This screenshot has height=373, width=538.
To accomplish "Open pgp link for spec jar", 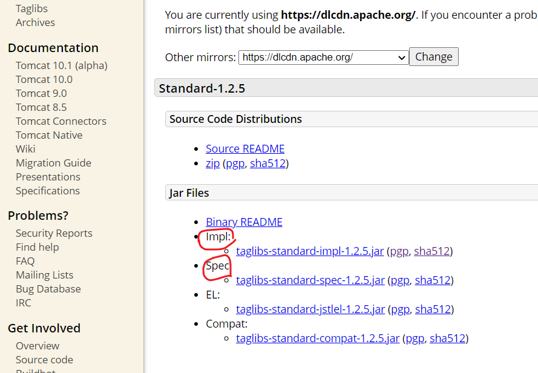I will [400, 280].
